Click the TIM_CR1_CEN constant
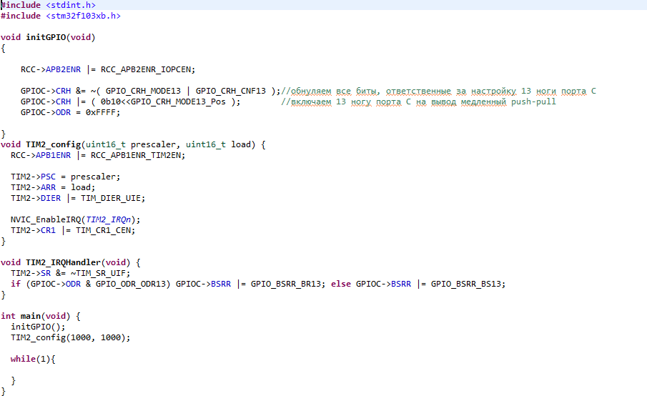This screenshot has height=396, width=647. pos(103,230)
